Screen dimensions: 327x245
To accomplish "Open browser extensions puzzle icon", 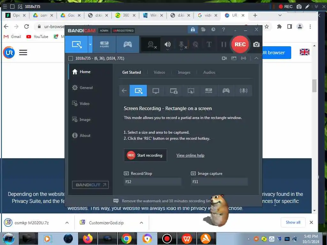I will pyautogui.click(x=279, y=26).
